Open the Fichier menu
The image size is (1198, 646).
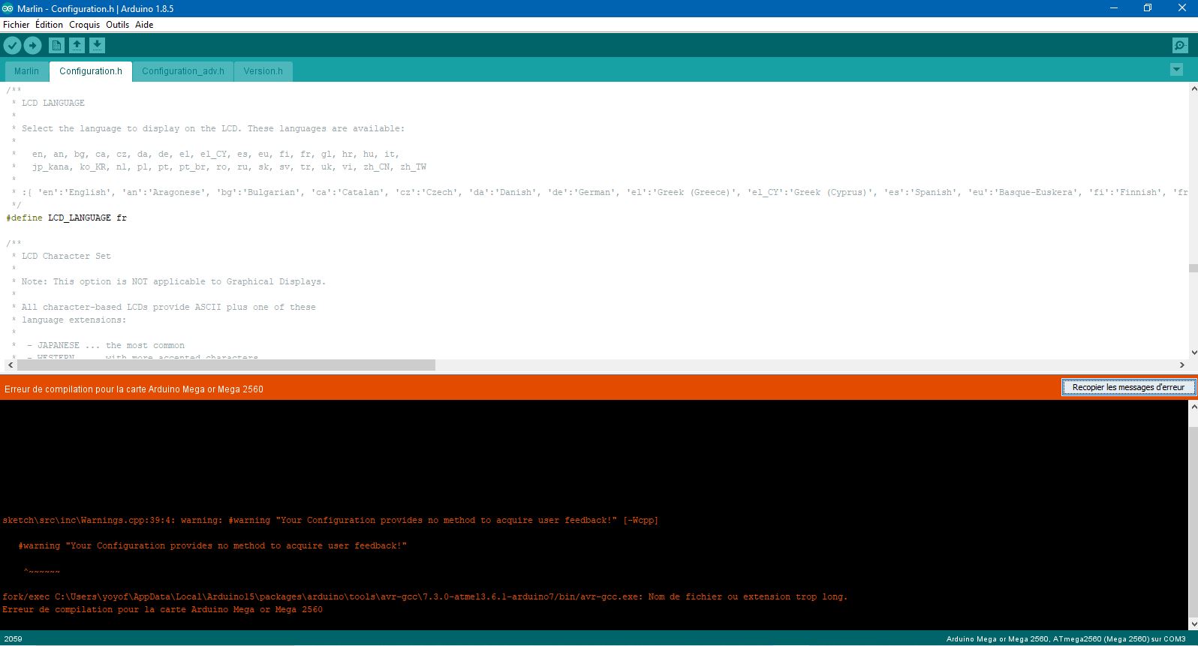16,25
